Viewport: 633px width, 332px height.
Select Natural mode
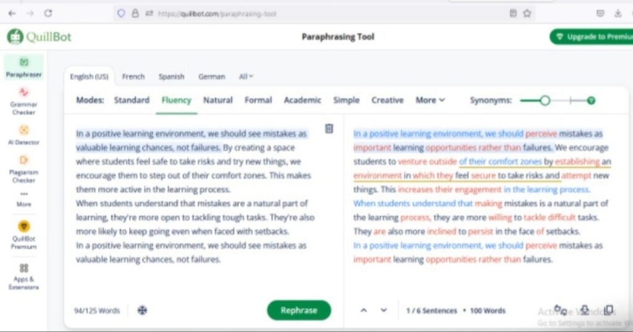tap(218, 101)
